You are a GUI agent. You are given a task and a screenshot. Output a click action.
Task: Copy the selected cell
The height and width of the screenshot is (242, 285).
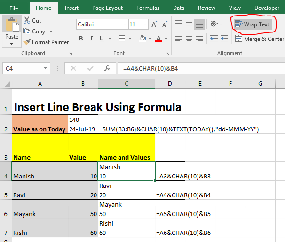point(34,31)
